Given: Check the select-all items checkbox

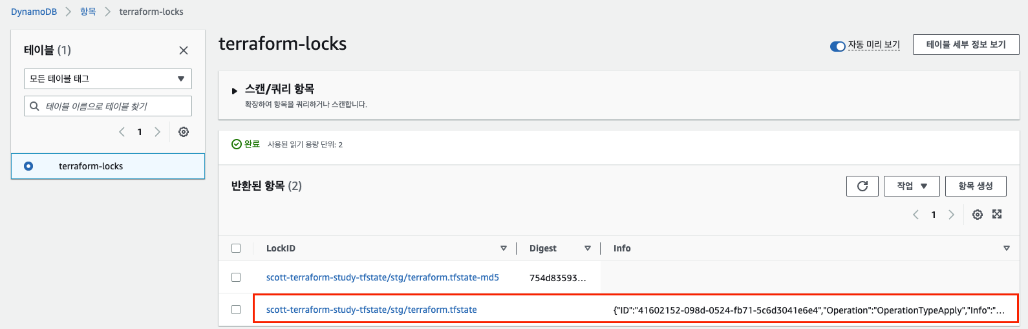Looking at the screenshot, I should pyautogui.click(x=236, y=248).
